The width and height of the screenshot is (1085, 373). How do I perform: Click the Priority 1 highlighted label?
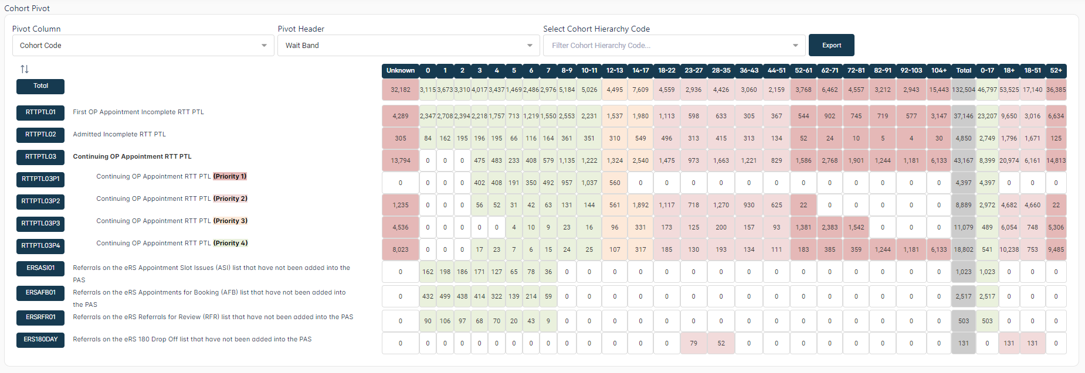[230, 176]
